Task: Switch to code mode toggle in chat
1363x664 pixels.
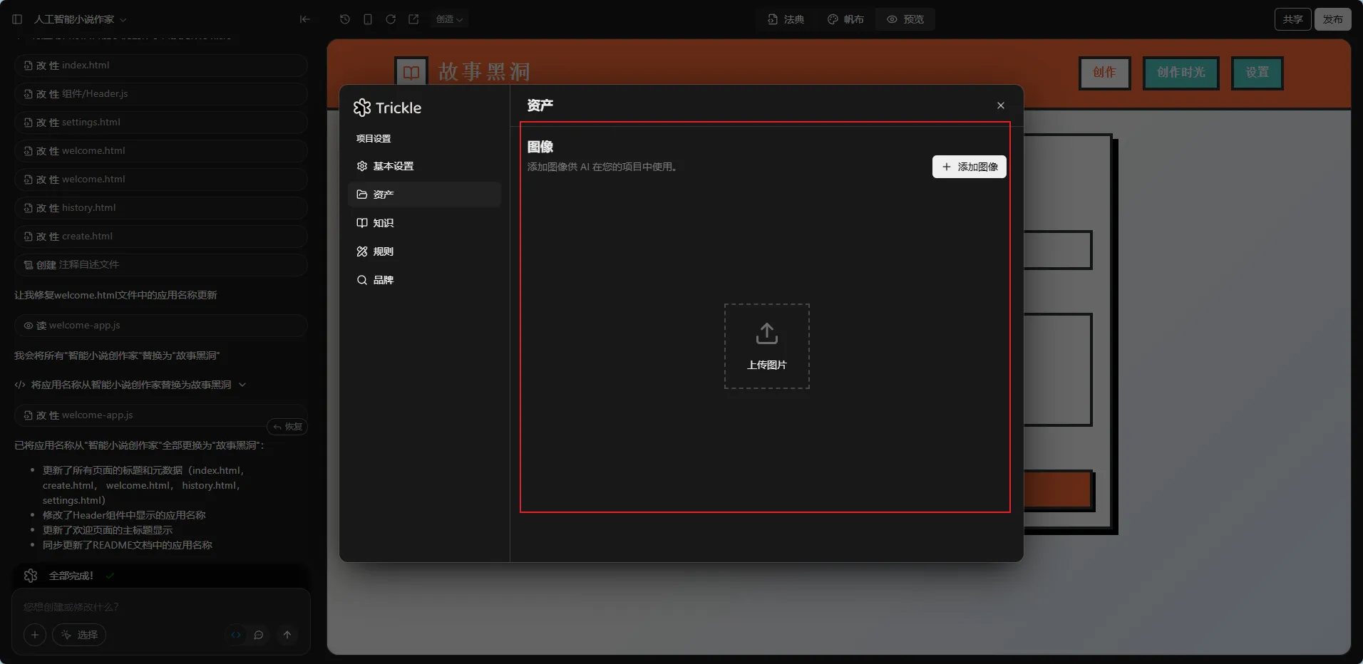Action: [x=236, y=635]
